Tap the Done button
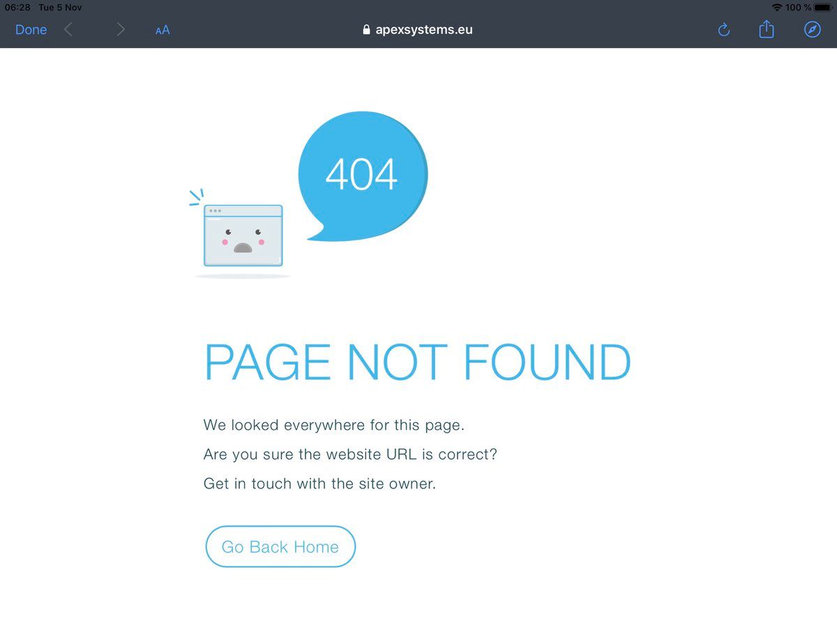Screen dimensions: 837x627 coord(31,29)
